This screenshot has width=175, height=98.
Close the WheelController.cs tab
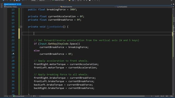click(20, 4)
